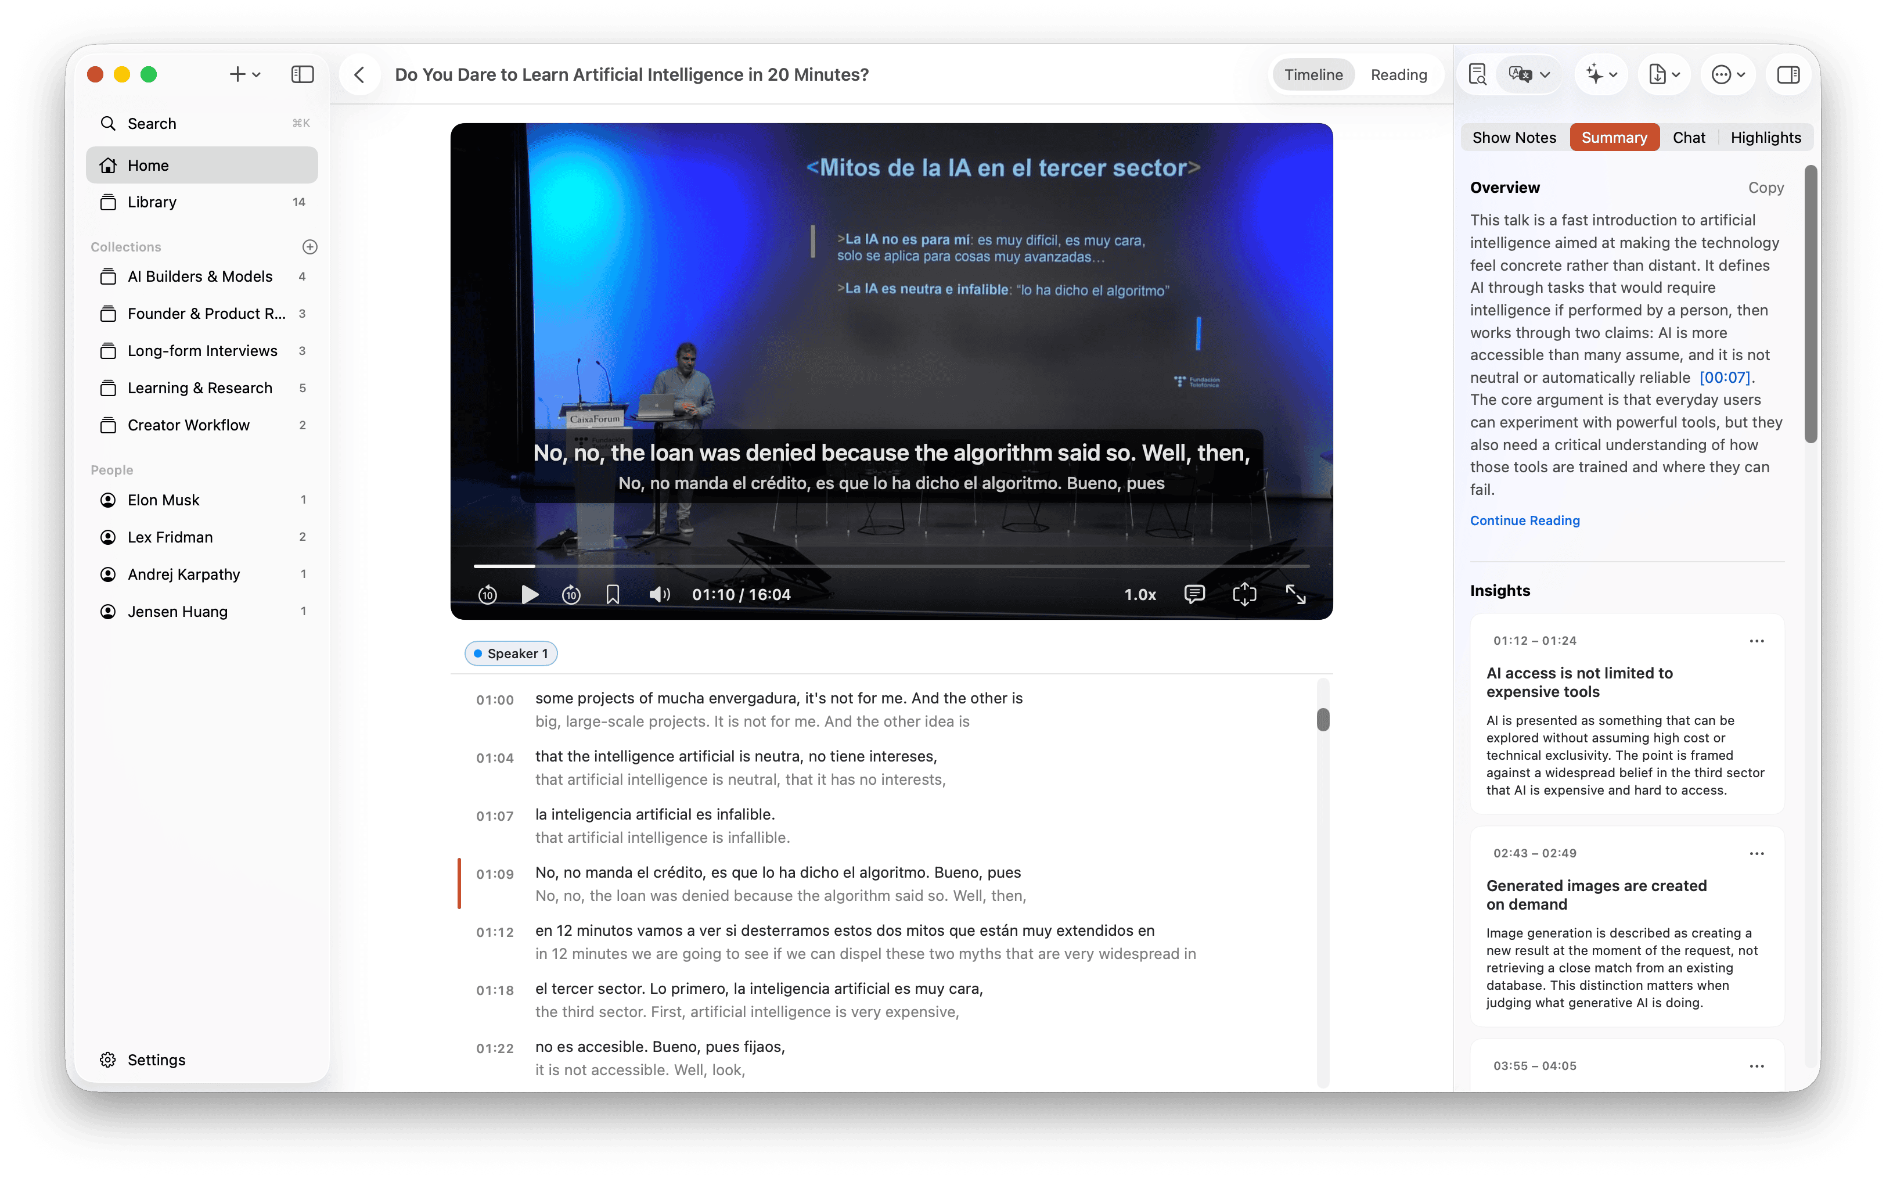Bookmark the current video moment
Screen dimensions: 1886x1178
point(613,595)
